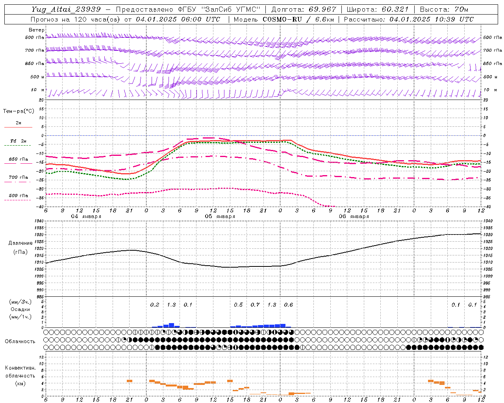Click the Ветер wind section label
The height and width of the screenshot is (403, 504).
(36, 30)
